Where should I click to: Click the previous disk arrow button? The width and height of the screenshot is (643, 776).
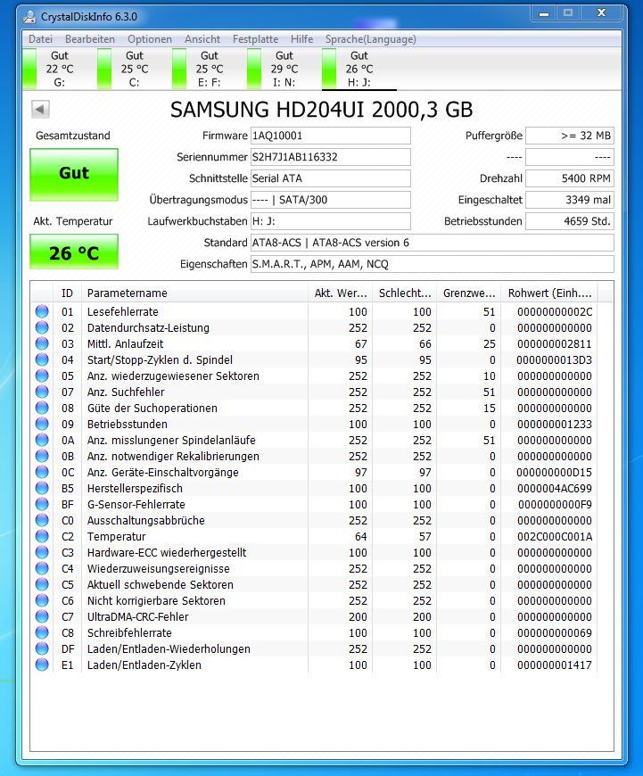(40, 109)
